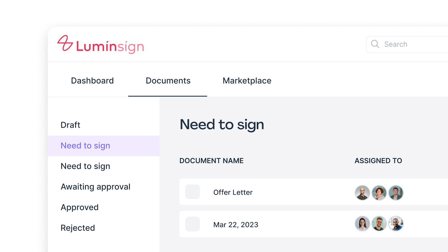
Task: Open the Documents tab
Action: [x=168, y=81]
